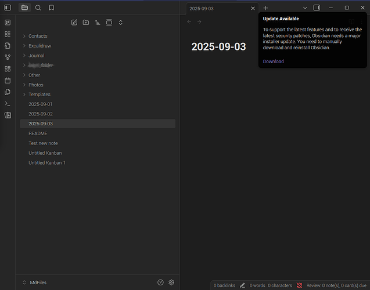
Task: Navigate forward with right arrow
Action: click(199, 21)
